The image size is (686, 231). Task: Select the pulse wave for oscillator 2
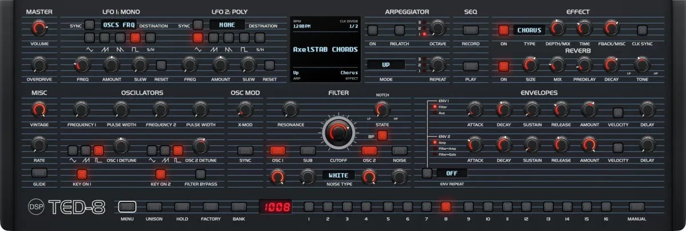178,150
